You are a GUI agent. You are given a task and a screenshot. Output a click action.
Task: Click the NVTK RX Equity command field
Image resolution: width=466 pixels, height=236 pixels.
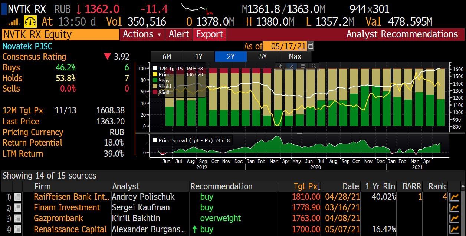[60, 34]
